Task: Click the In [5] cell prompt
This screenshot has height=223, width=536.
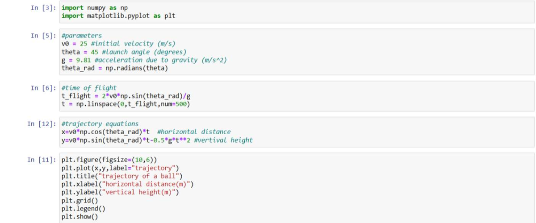Action: [44, 36]
